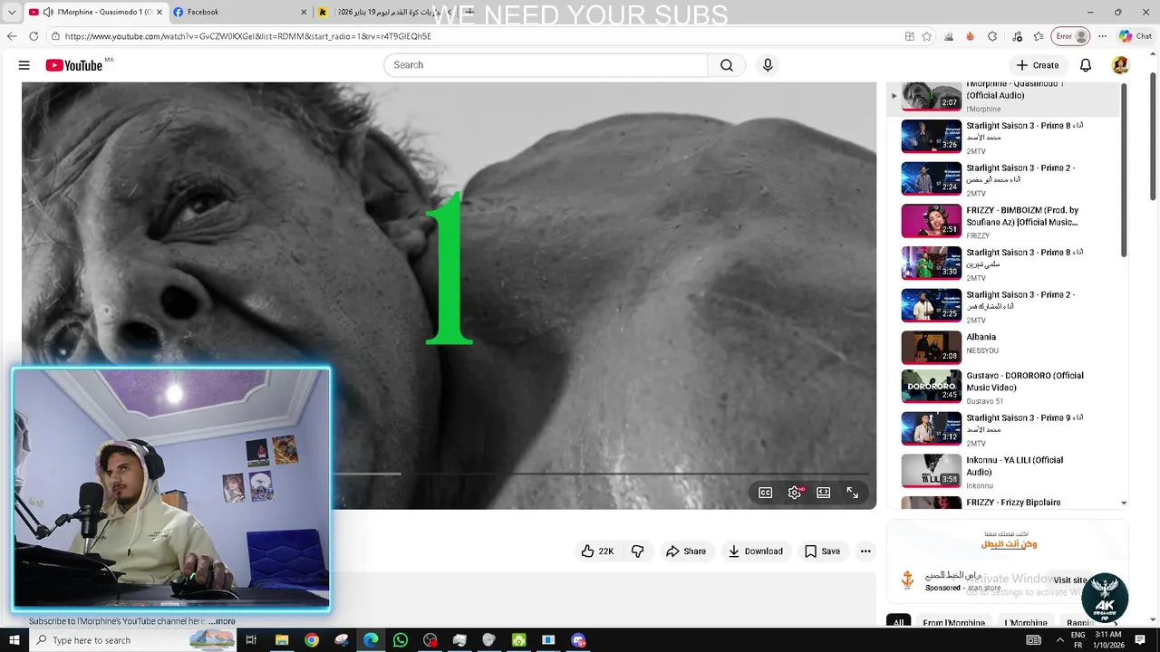Open the touch keyboard tray icon
The height and width of the screenshot is (652, 1160).
coord(1033,640)
